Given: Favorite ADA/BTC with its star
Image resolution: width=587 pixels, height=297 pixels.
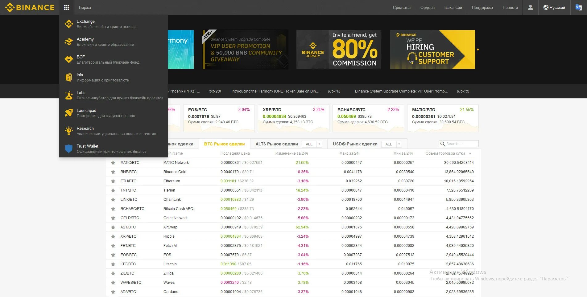Looking at the screenshot, I should pyautogui.click(x=113, y=292).
